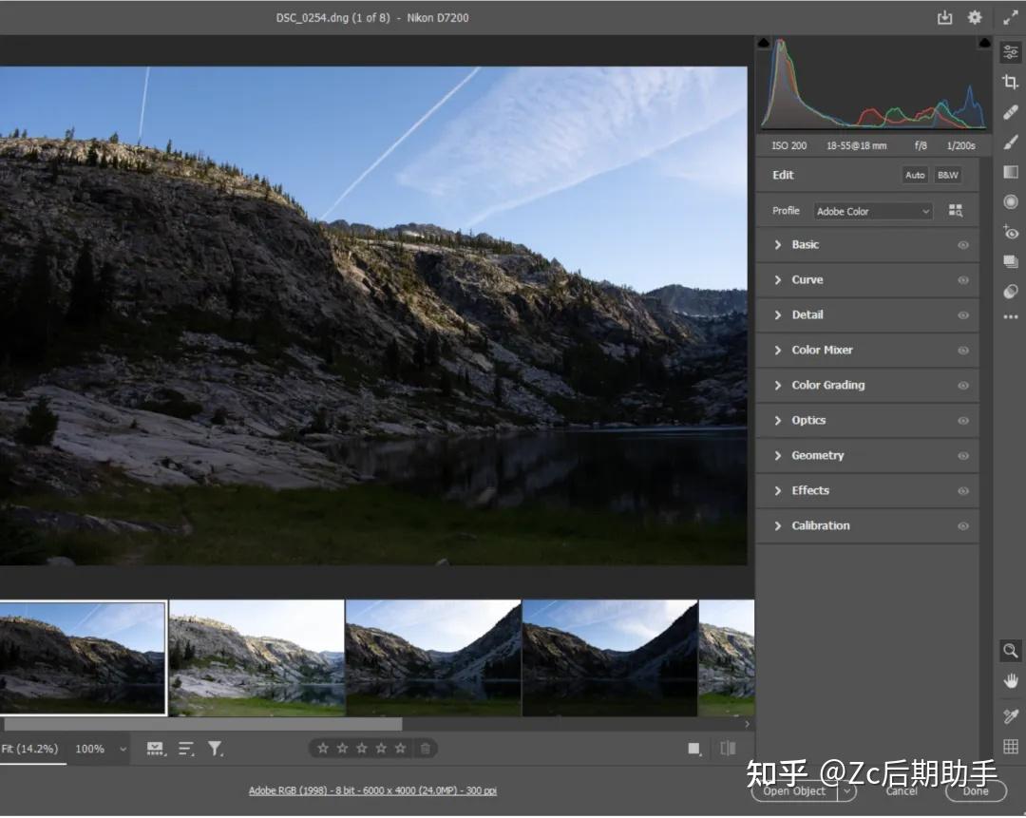Select the Hand tool
Image resolution: width=1026 pixels, height=818 pixels.
click(1010, 680)
